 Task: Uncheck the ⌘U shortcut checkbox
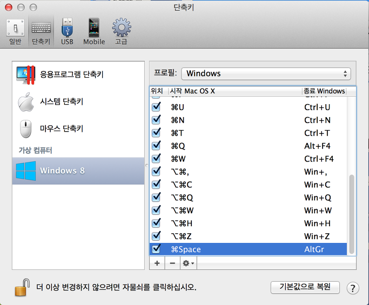click(156, 107)
